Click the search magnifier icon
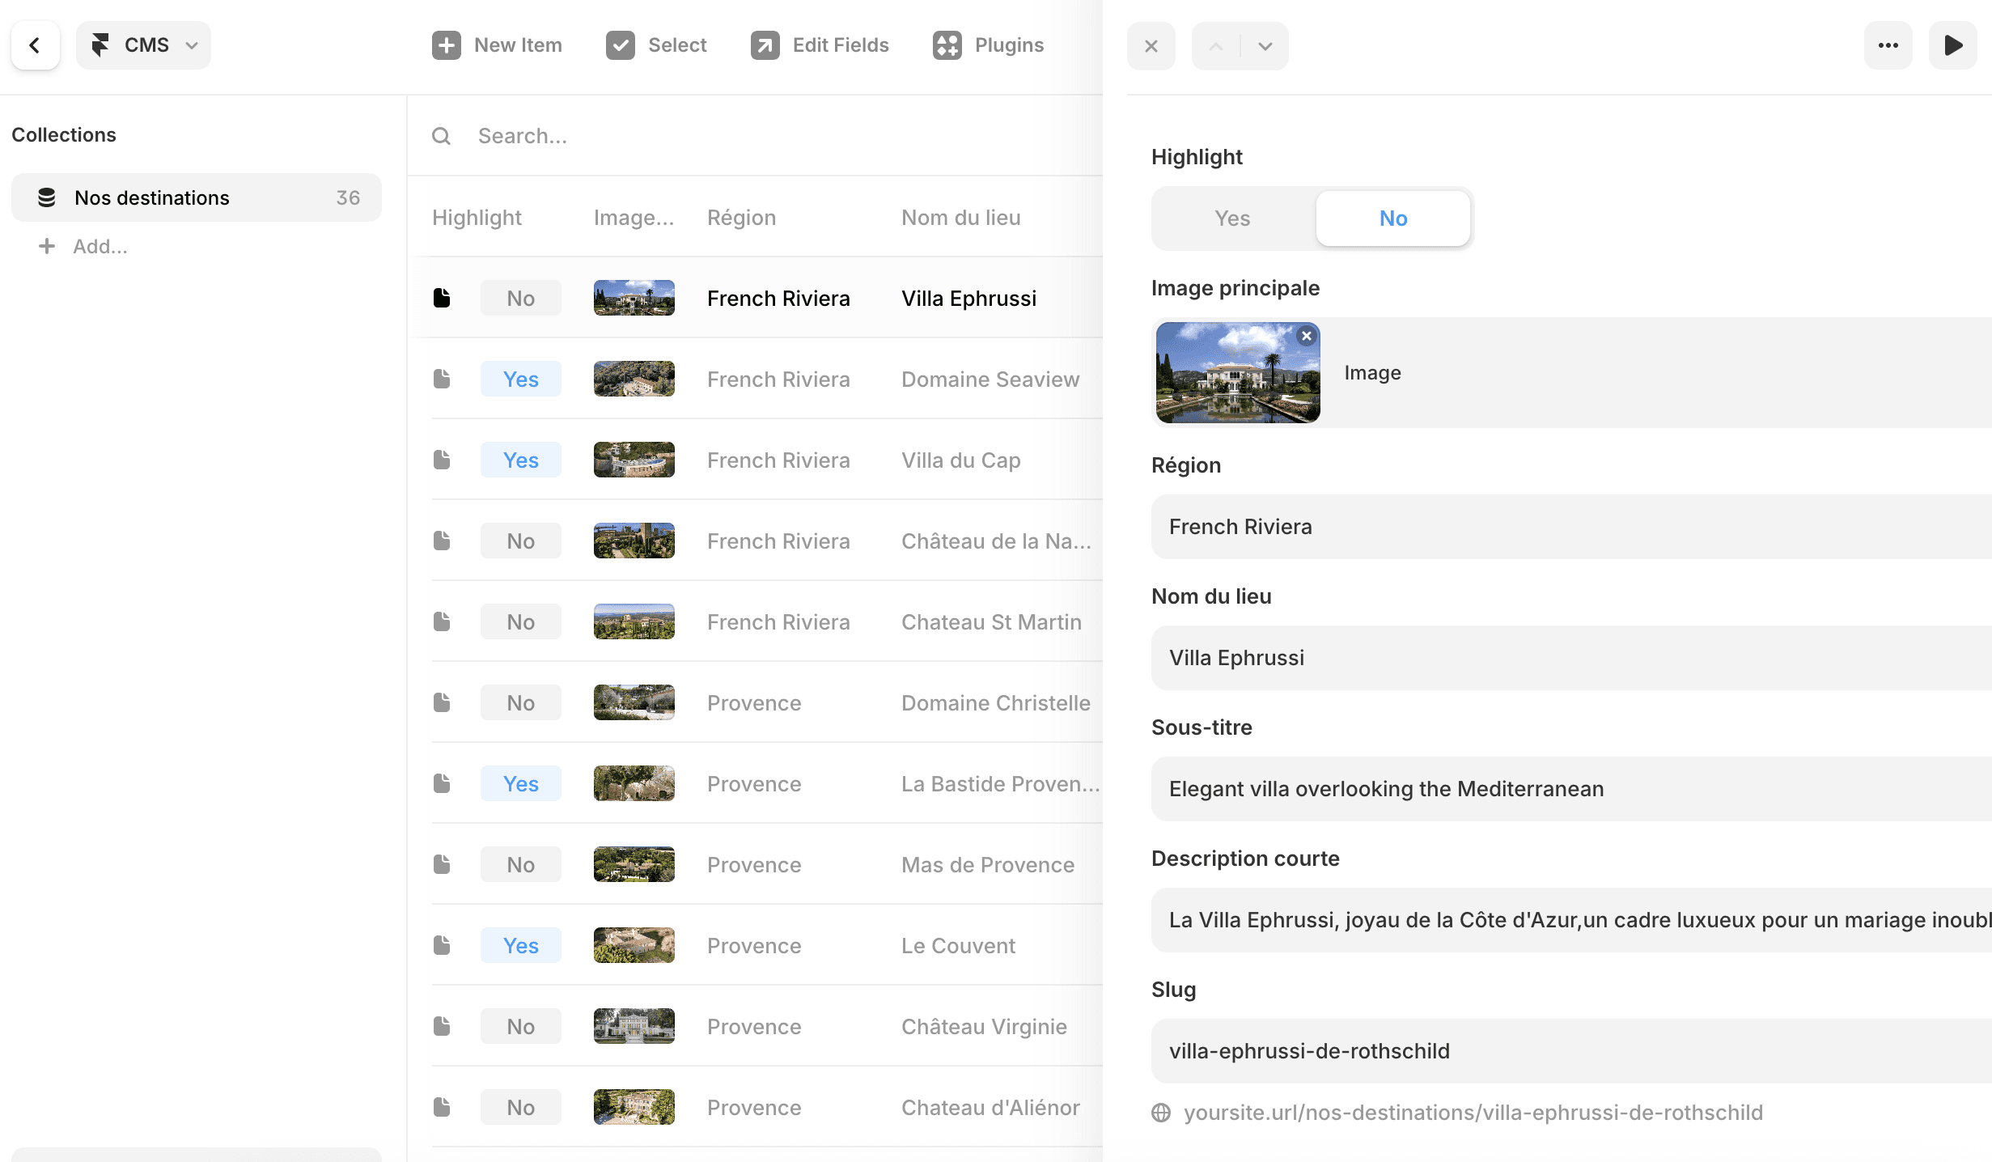Image resolution: width=1992 pixels, height=1162 pixels. (441, 136)
